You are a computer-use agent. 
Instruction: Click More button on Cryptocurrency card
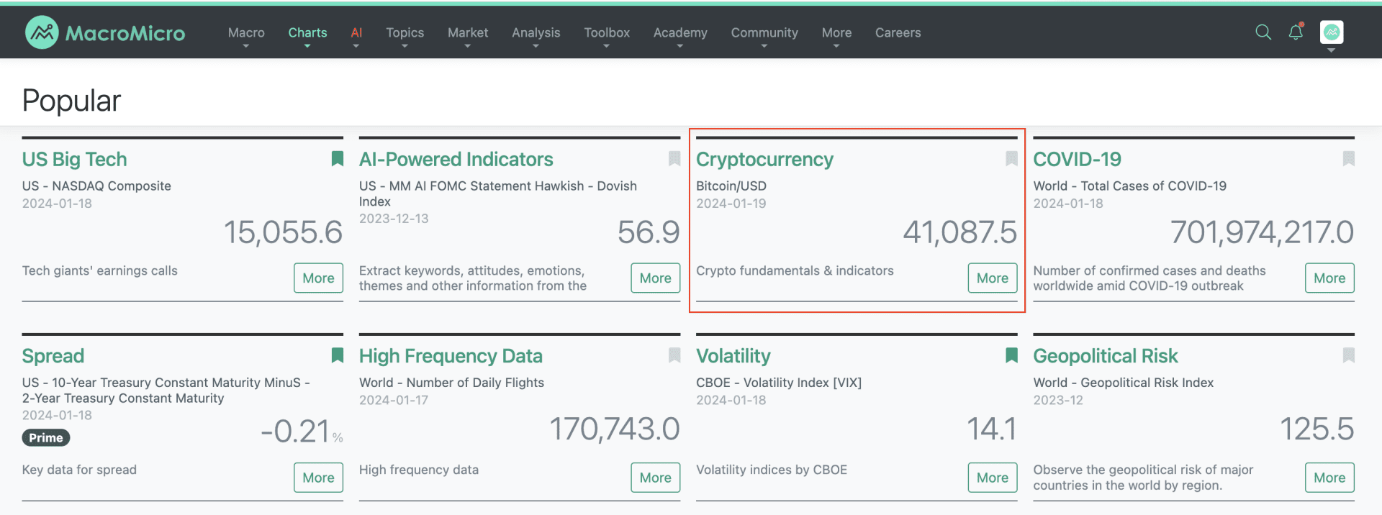click(993, 278)
